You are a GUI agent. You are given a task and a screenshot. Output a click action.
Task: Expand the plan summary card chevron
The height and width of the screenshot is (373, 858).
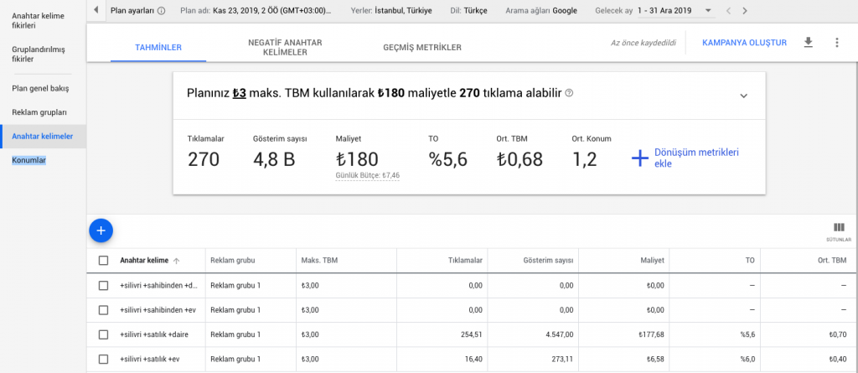[x=743, y=96]
